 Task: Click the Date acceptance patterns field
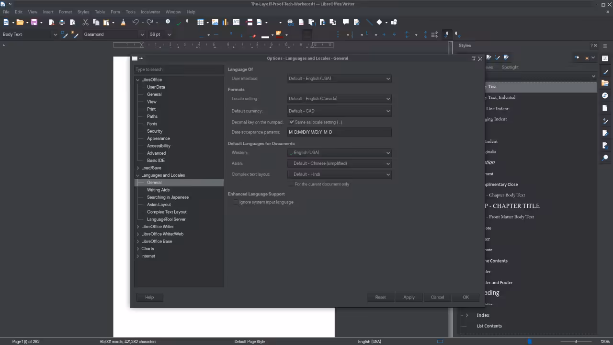[339, 132]
